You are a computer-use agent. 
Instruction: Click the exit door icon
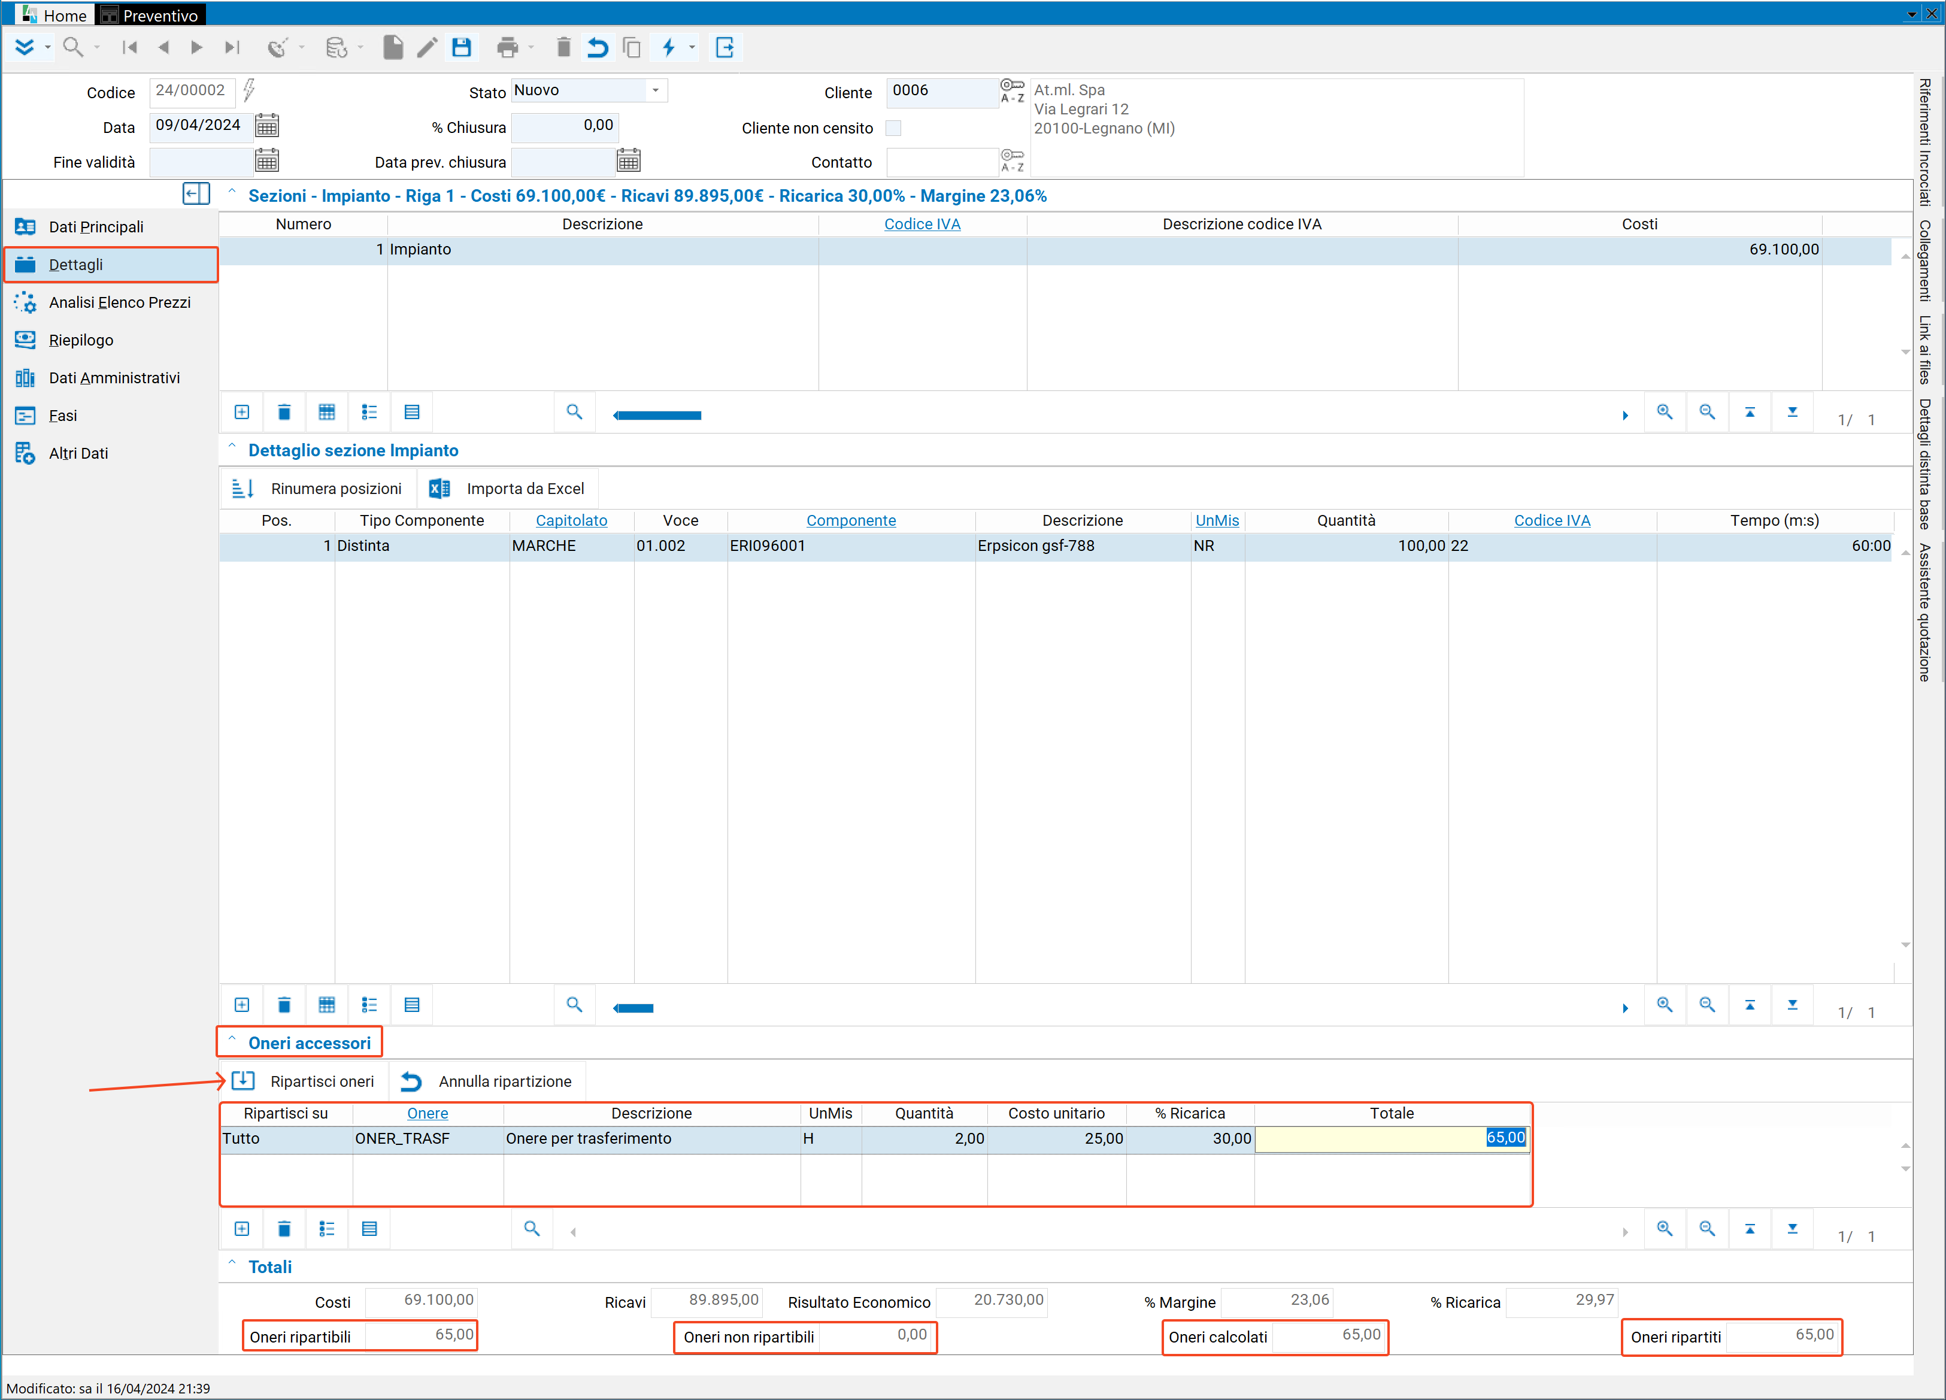[725, 47]
